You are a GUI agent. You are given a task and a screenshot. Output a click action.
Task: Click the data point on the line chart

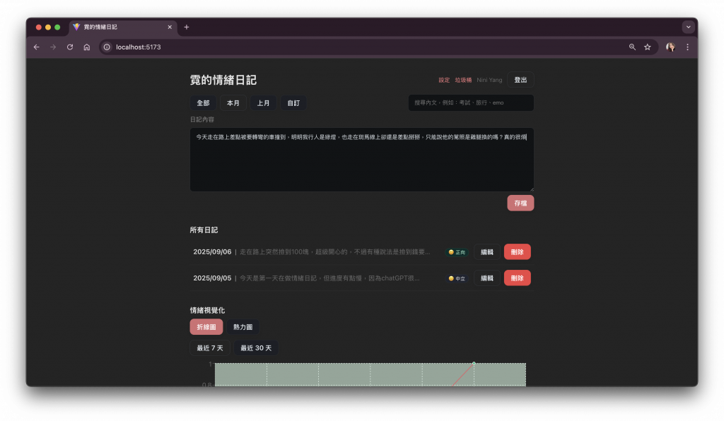point(474,363)
